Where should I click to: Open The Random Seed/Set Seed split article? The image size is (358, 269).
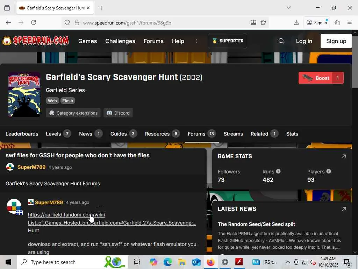[256, 224]
